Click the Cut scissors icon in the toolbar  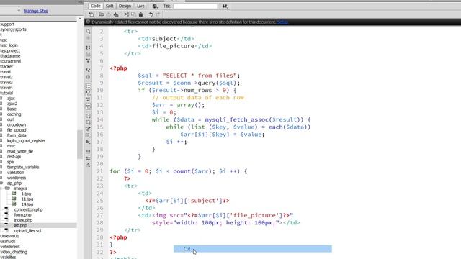click(127, 14)
